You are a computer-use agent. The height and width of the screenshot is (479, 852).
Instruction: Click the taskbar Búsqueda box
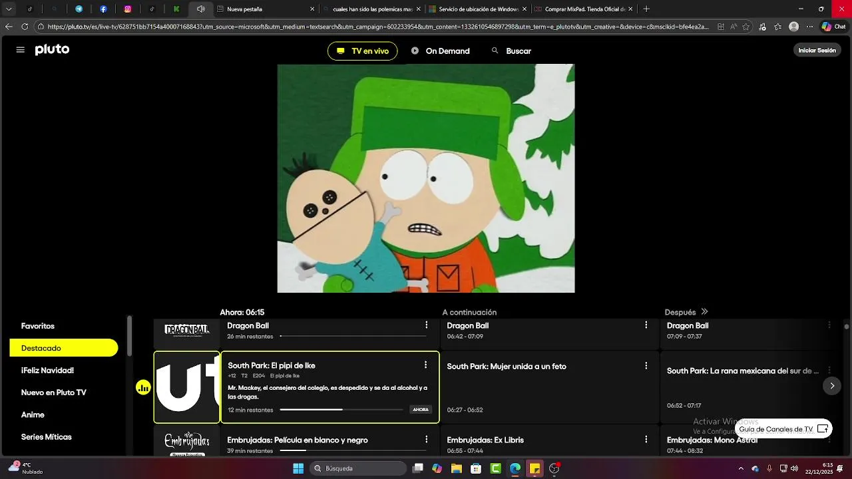357,468
